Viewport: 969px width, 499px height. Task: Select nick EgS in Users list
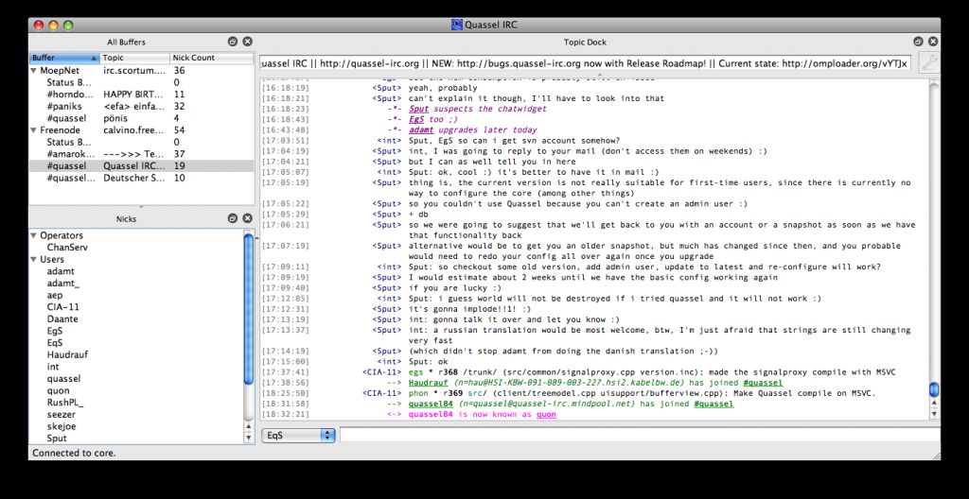pyautogui.click(x=54, y=331)
